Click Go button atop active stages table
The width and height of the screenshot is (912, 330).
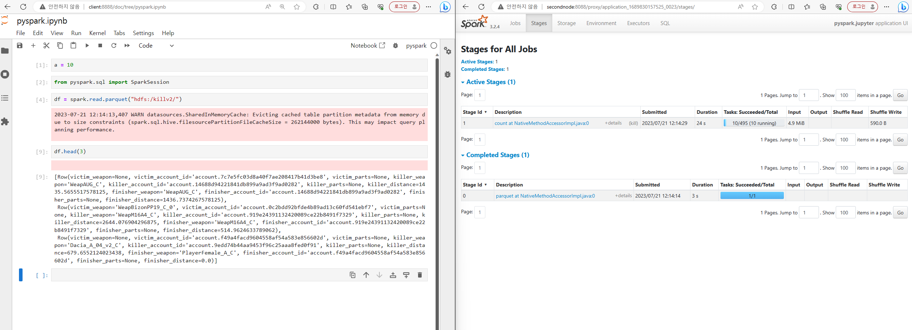pyautogui.click(x=900, y=95)
